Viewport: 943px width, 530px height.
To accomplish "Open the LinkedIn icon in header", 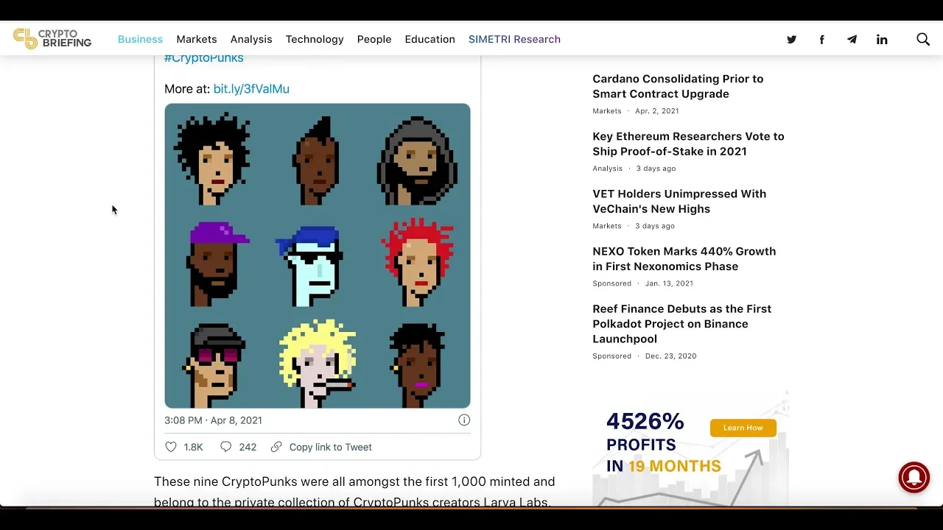I will (882, 40).
